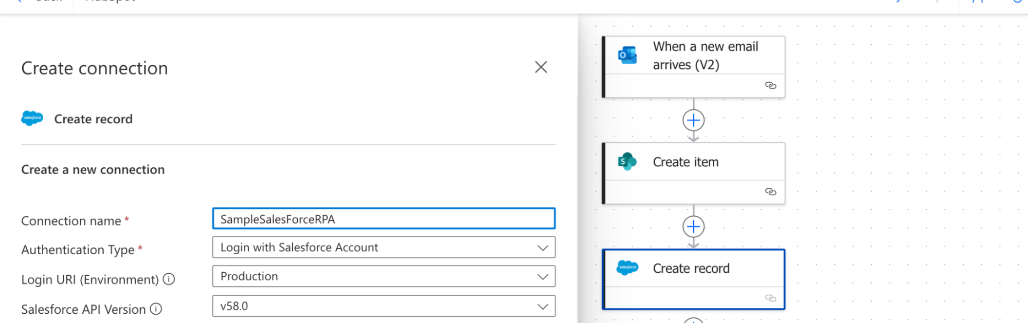Click the Authentication Type label

tap(78, 250)
